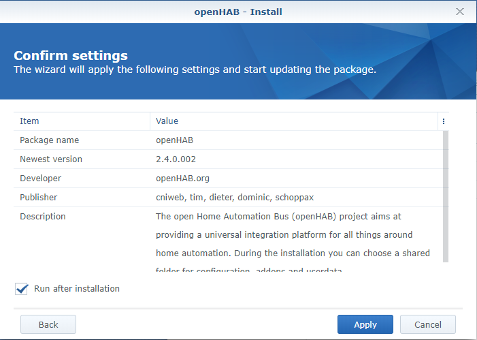Select the version value '2.4.0.002'

pos(176,159)
